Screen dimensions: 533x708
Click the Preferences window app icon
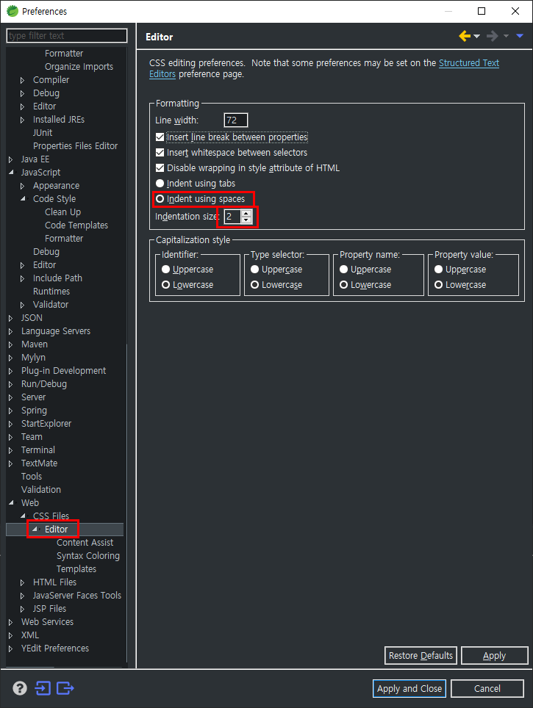click(12, 11)
